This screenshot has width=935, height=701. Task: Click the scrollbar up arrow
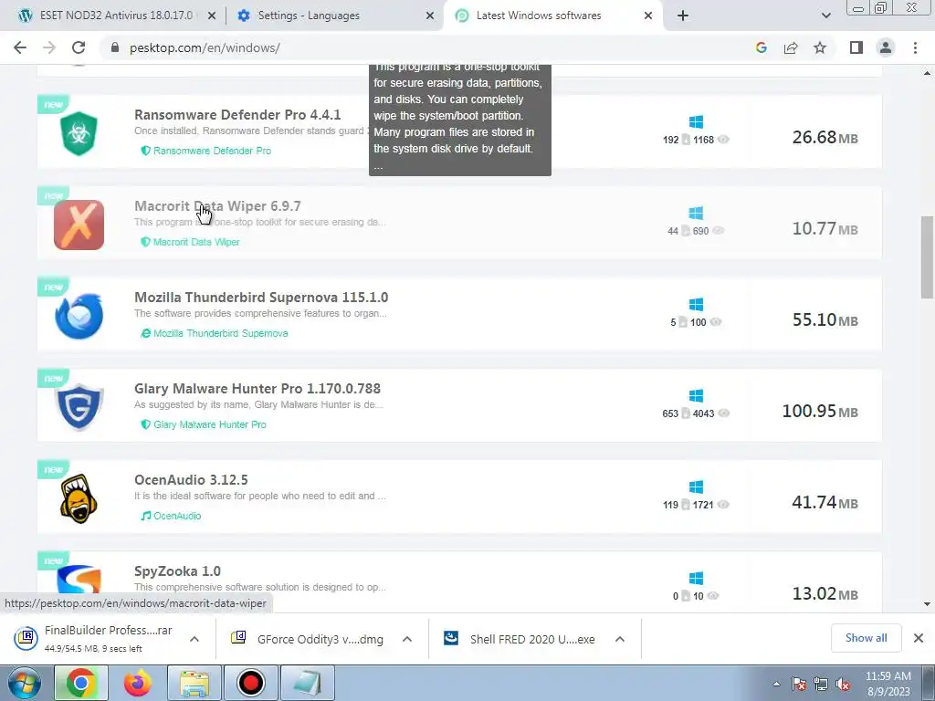point(927,73)
